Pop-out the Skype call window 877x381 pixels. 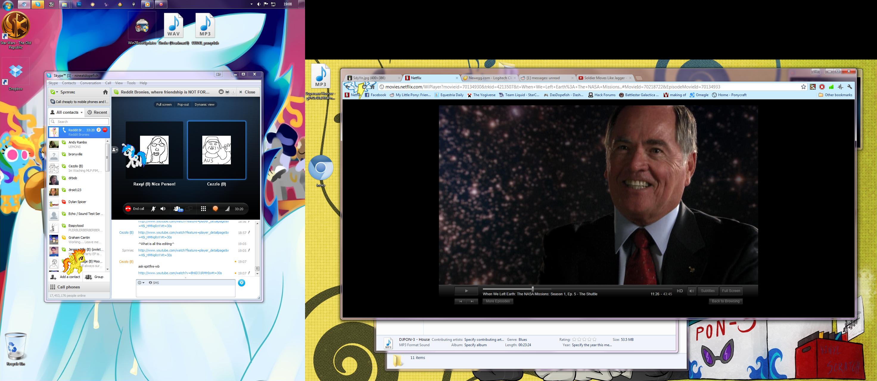coord(183,104)
